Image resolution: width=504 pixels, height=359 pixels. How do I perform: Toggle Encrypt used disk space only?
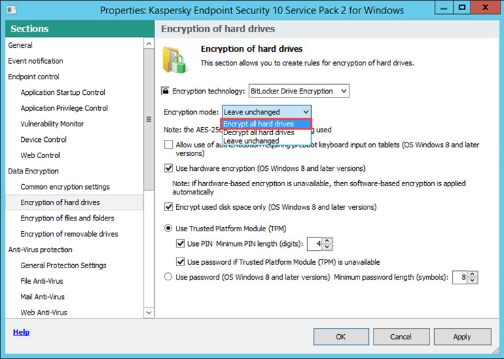[169, 207]
